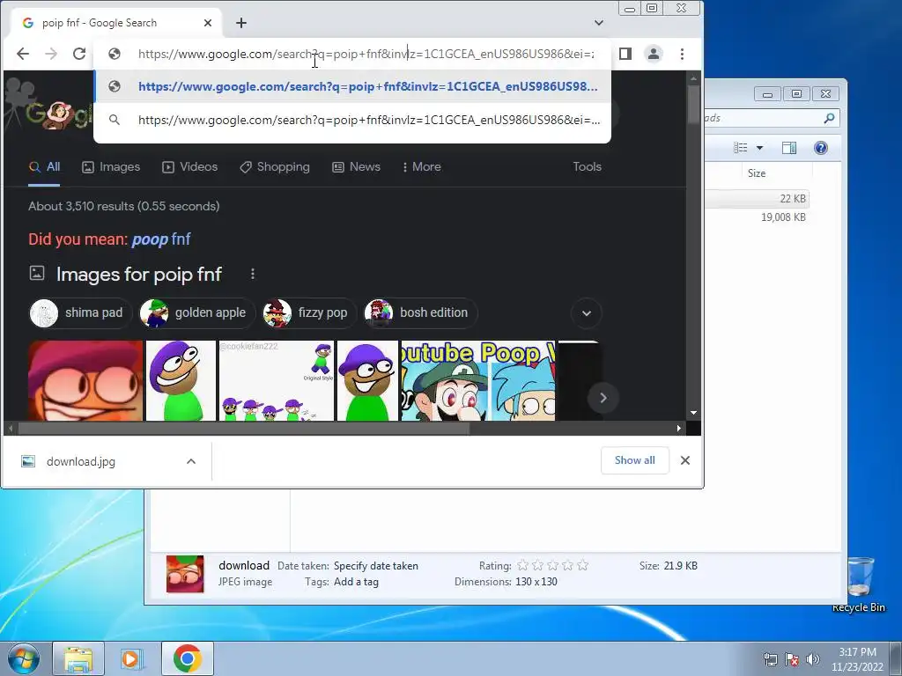Open the red-faced character thumbnail
Viewport: 902px width, 676px height.
[85, 380]
